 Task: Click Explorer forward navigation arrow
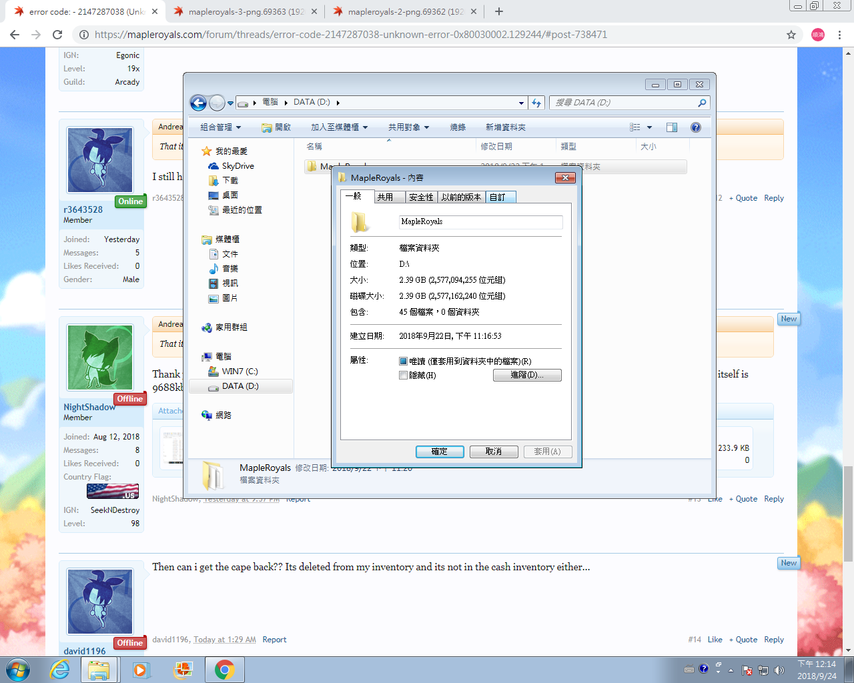pos(217,103)
